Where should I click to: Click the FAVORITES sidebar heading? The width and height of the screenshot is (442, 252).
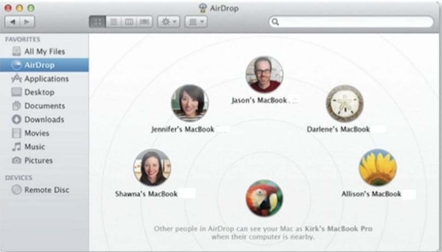(22, 39)
